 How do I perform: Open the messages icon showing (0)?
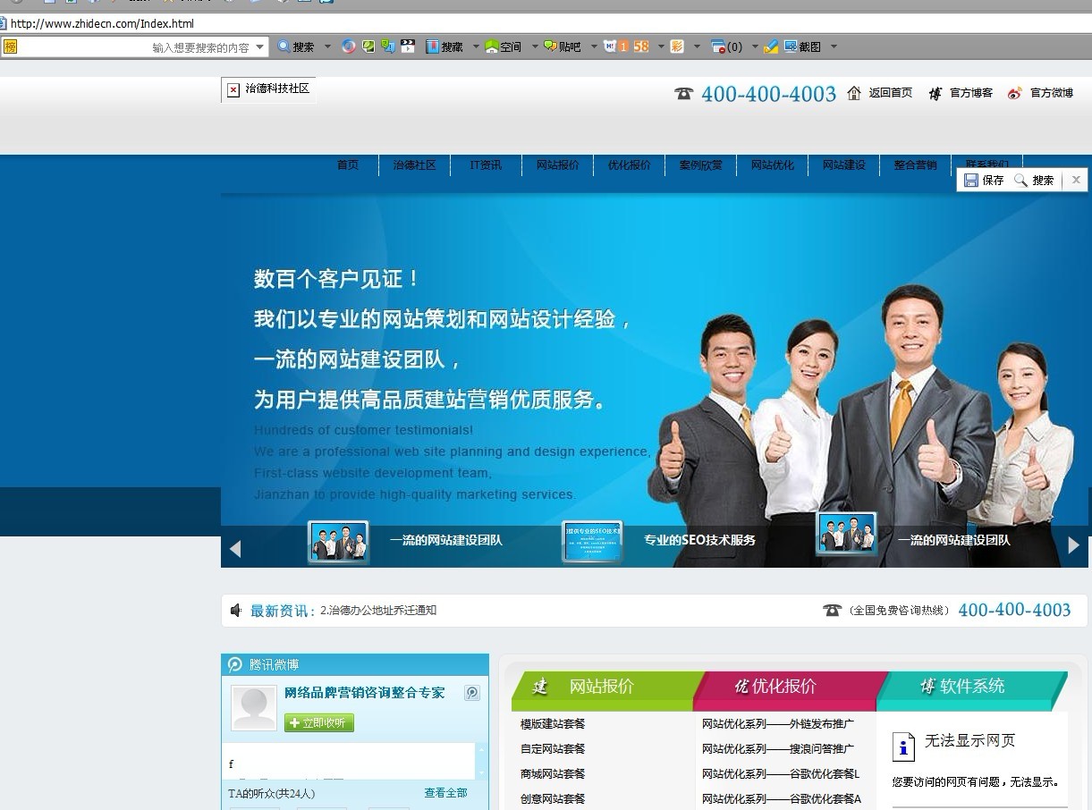721,46
